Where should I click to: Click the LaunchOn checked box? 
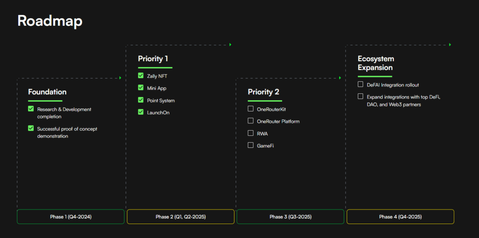coord(141,112)
